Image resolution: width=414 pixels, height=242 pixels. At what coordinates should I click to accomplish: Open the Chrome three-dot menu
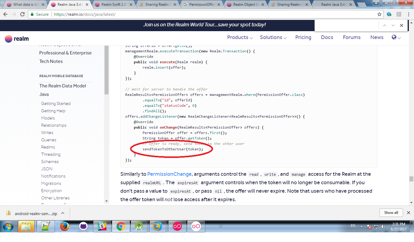(409, 14)
